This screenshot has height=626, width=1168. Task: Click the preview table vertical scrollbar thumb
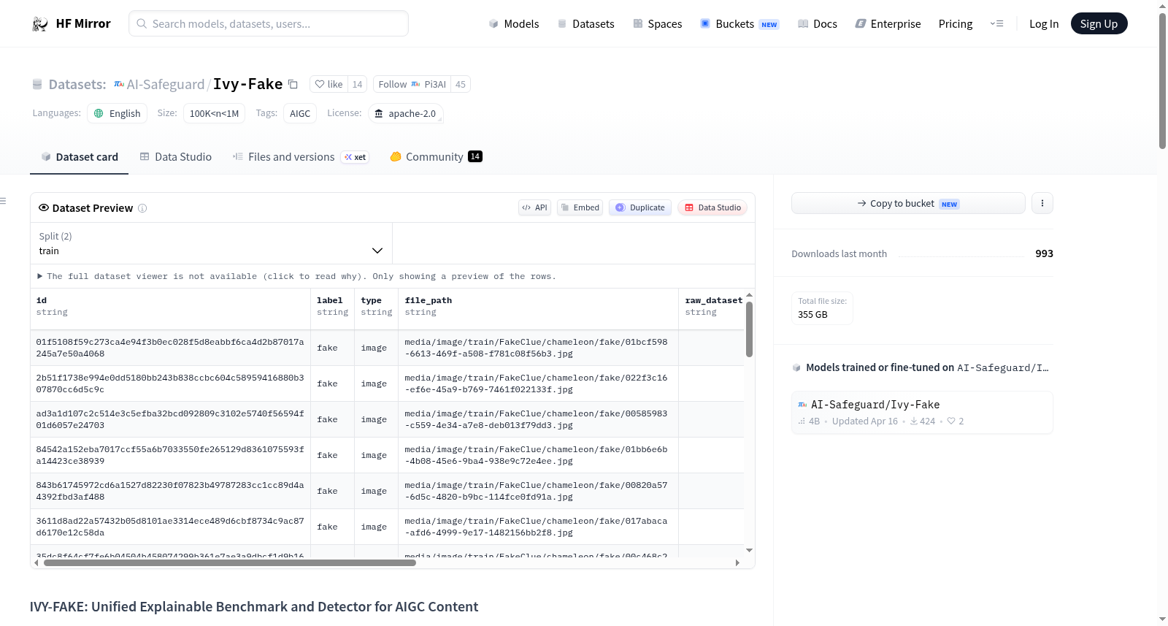point(749,329)
